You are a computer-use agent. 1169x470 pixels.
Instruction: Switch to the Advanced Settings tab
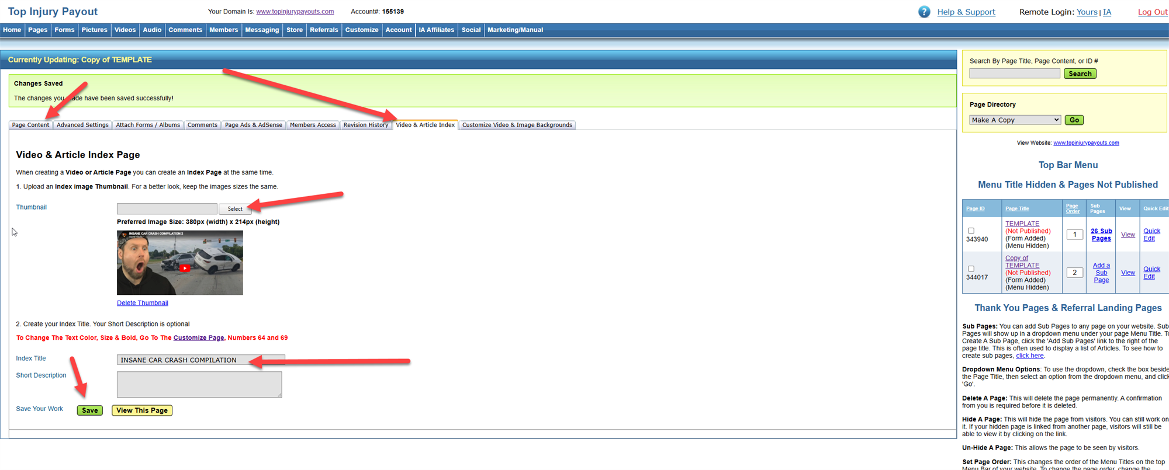click(82, 125)
